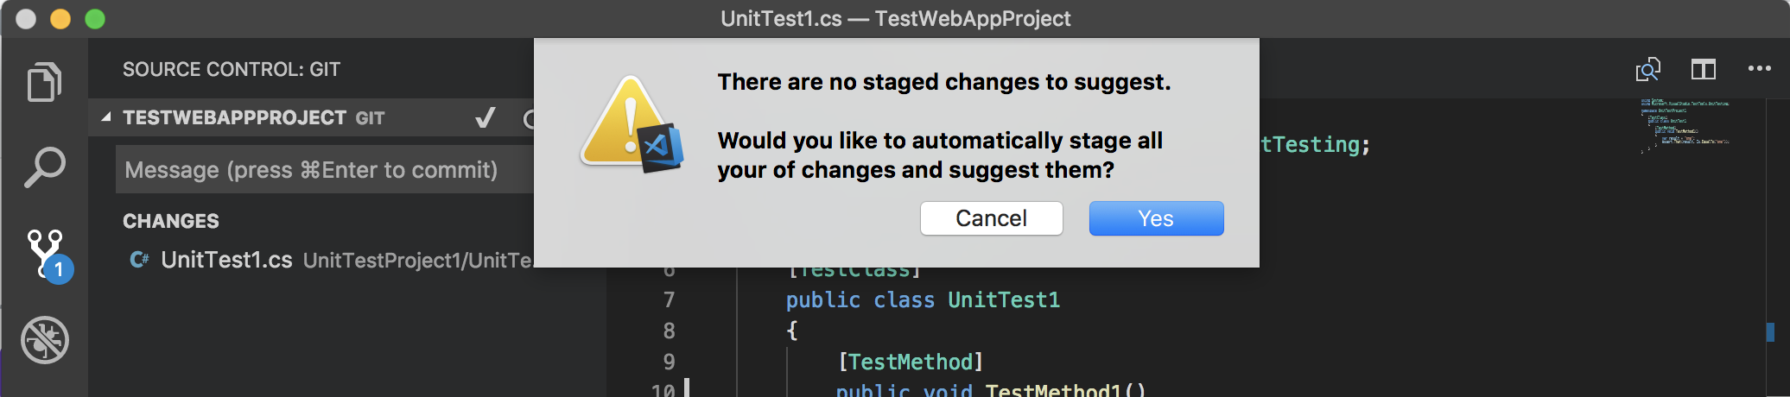
Task: Collapse the CHANGES section header
Action: pos(171,221)
